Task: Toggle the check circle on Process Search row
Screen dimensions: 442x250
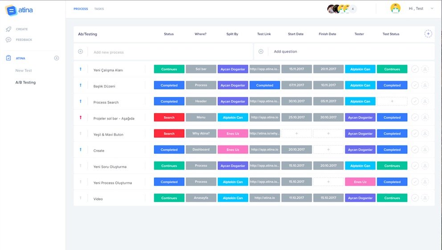Action: coord(415,101)
